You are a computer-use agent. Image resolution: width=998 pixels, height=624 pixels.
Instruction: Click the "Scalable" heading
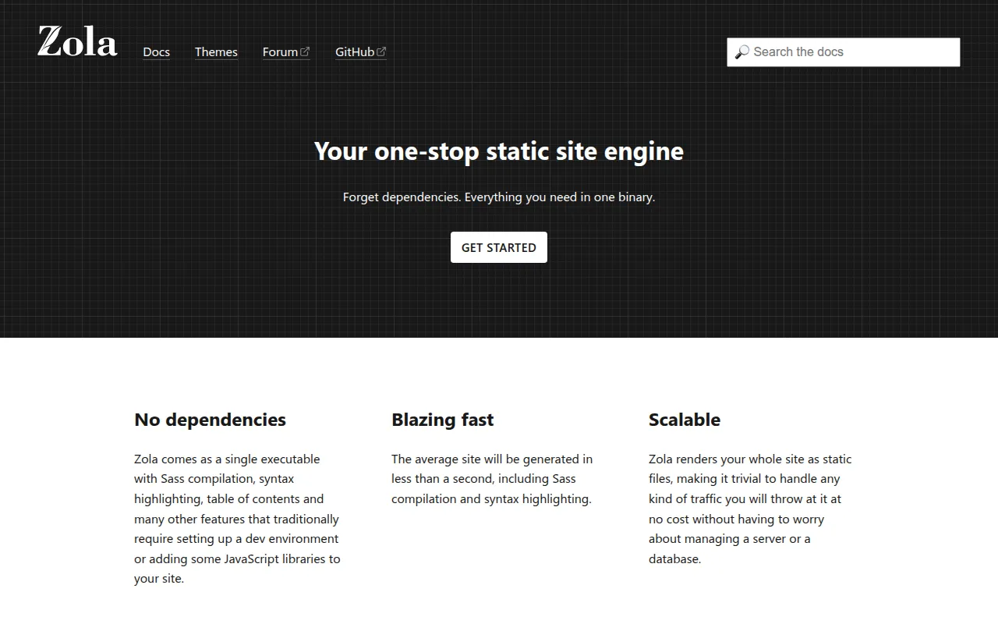pyautogui.click(x=685, y=420)
